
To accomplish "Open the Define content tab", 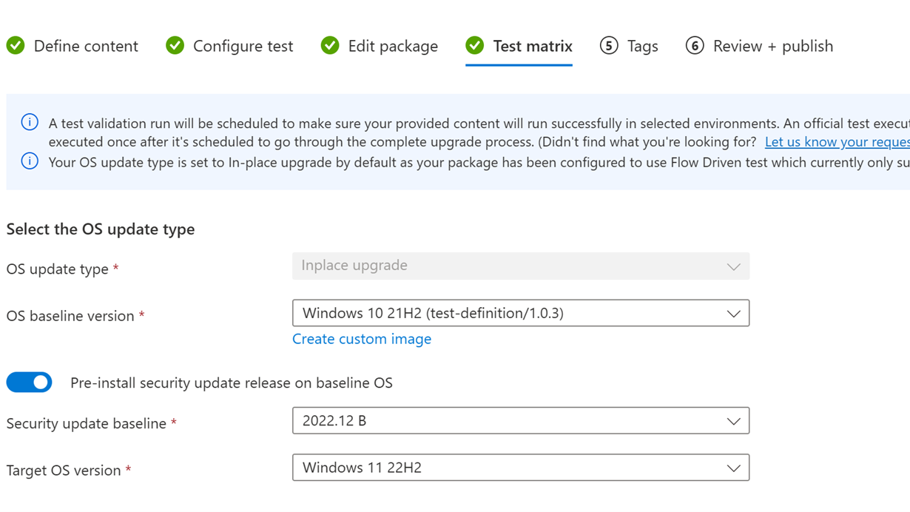I will point(86,46).
